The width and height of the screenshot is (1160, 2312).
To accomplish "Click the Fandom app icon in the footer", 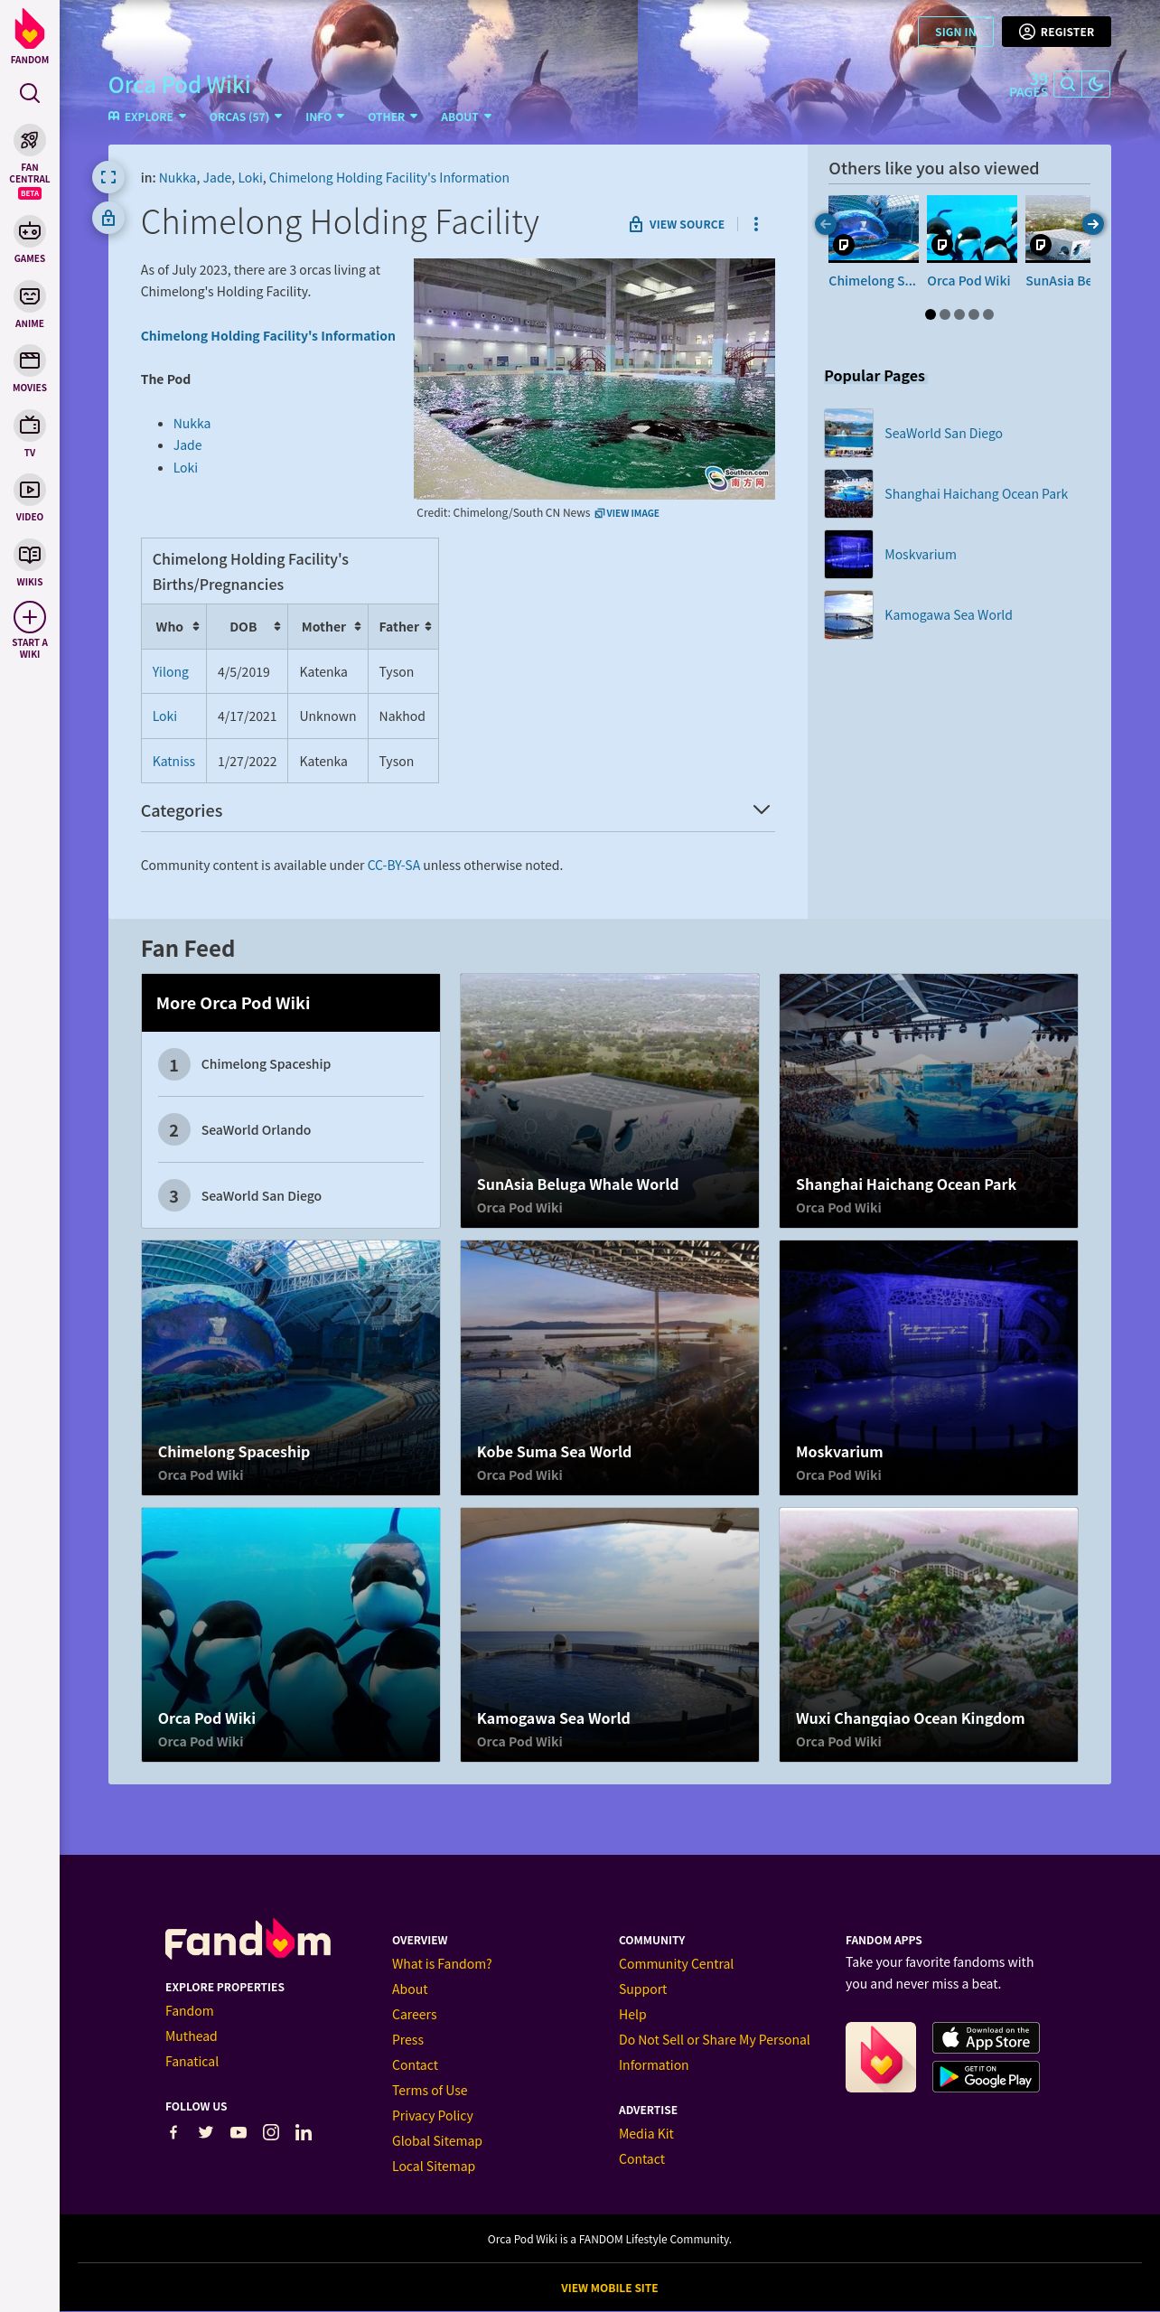I will pyautogui.click(x=881, y=2057).
